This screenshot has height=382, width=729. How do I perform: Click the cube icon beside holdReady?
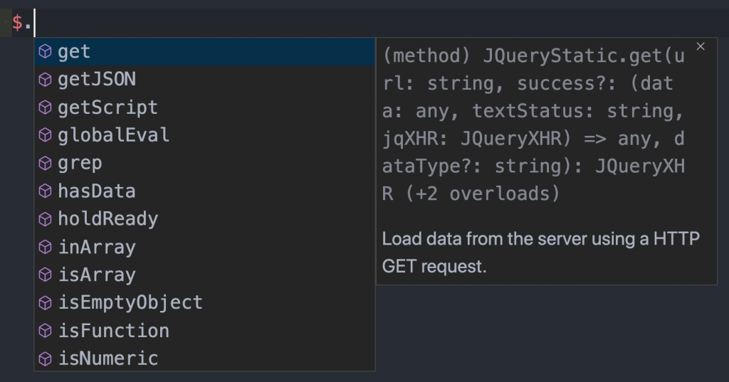tap(46, 219)
